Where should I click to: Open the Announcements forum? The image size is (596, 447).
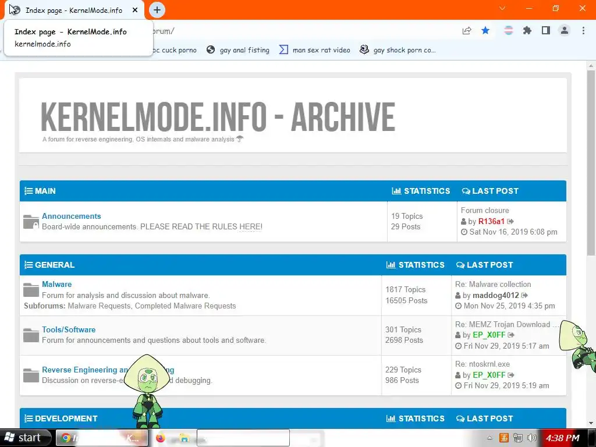click(x=72, y=216)
